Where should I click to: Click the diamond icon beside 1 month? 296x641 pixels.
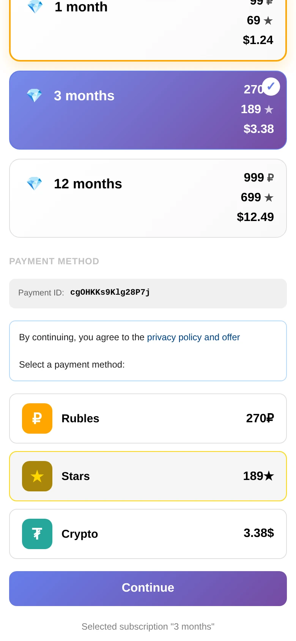[x=35, y=6]
